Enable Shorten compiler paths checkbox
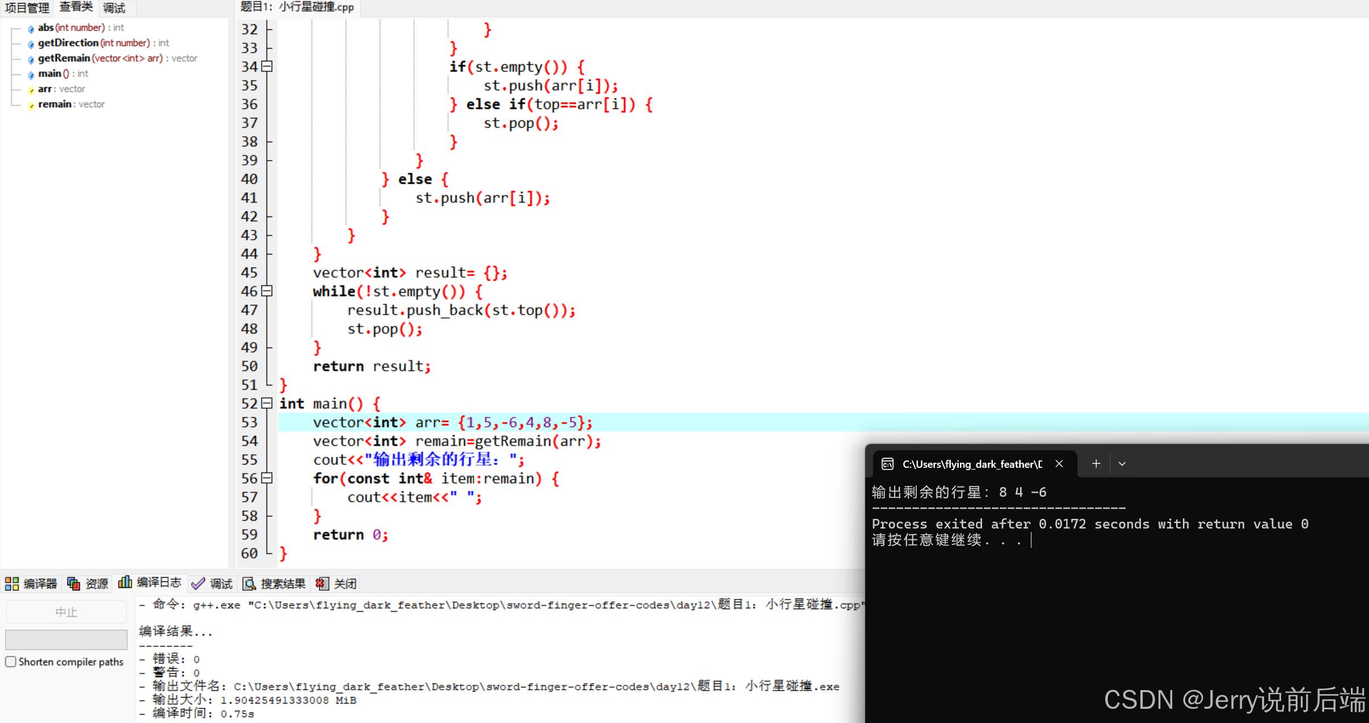The image size is (1369, 723). pos(11,662)
